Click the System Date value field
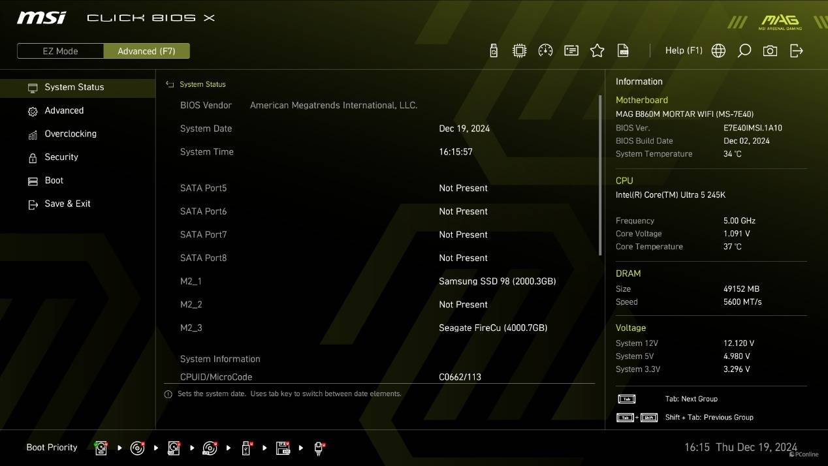828x466 pixels. tap(464, 129)
